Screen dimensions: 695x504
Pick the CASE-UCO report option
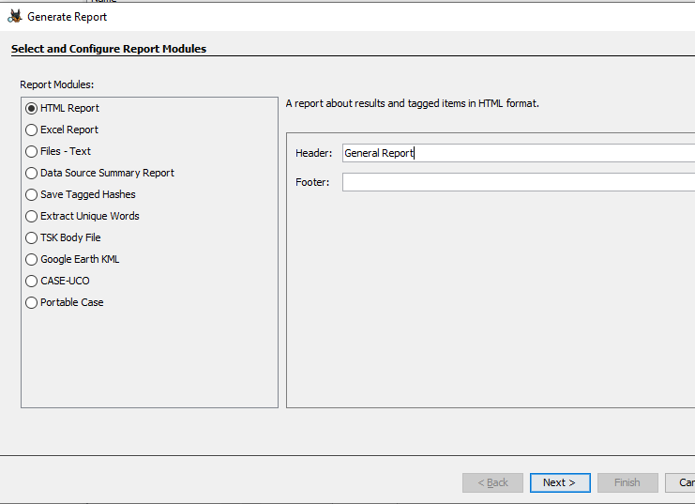tap(32, 281)
